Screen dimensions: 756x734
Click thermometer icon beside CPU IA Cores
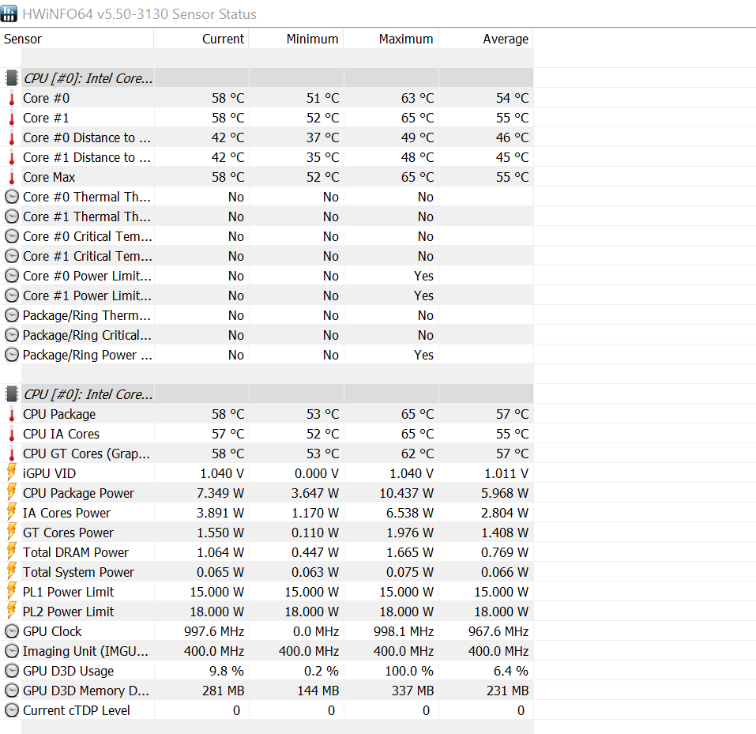tap(12, 434)
